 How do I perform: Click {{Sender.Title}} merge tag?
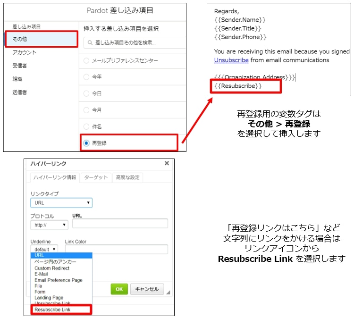coord(238,28)
